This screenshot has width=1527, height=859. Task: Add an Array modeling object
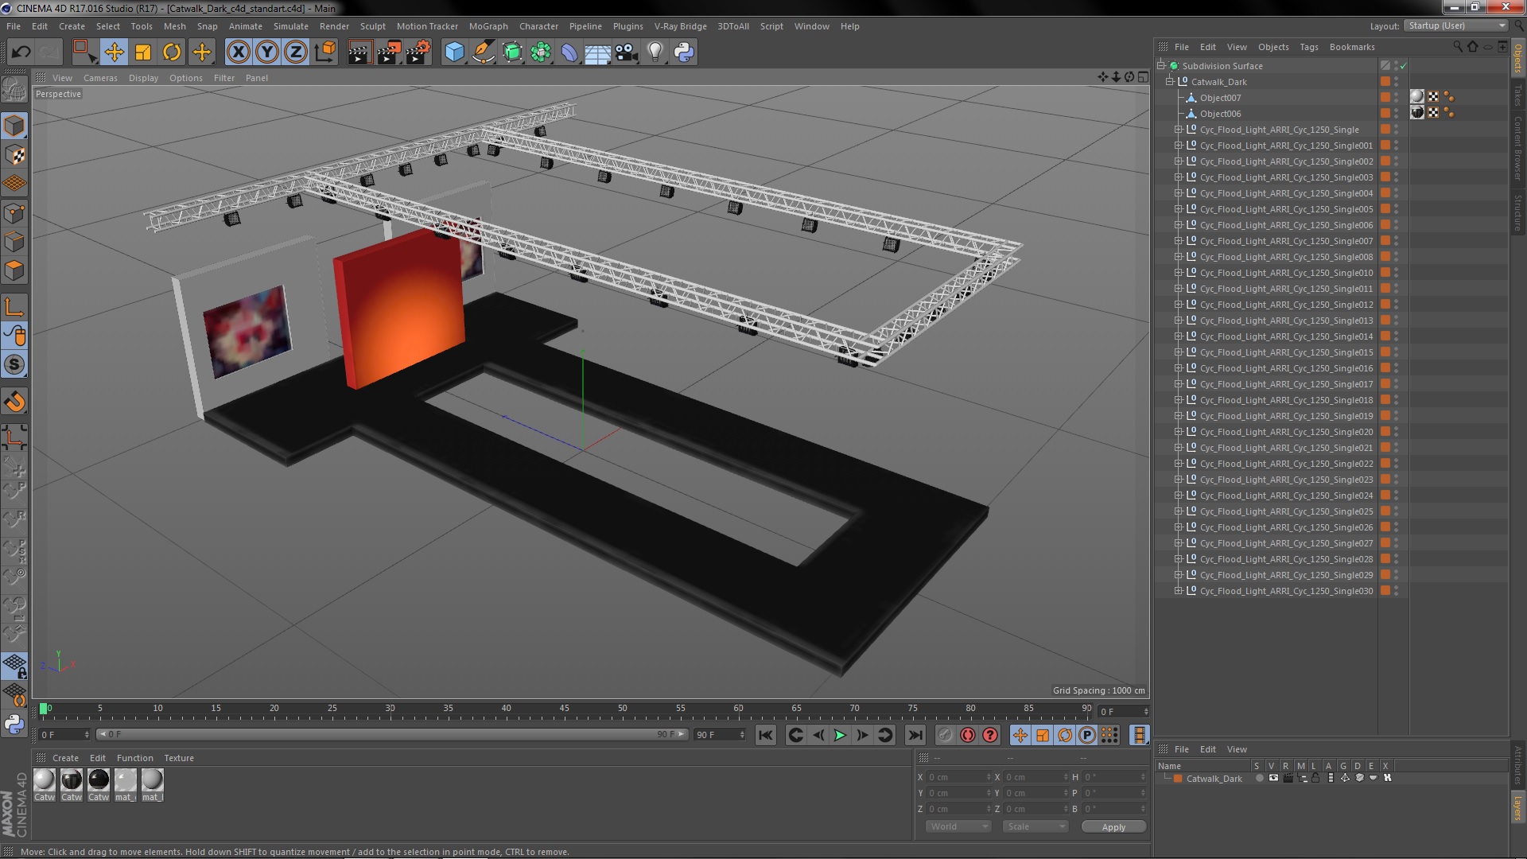pos(541,52)
